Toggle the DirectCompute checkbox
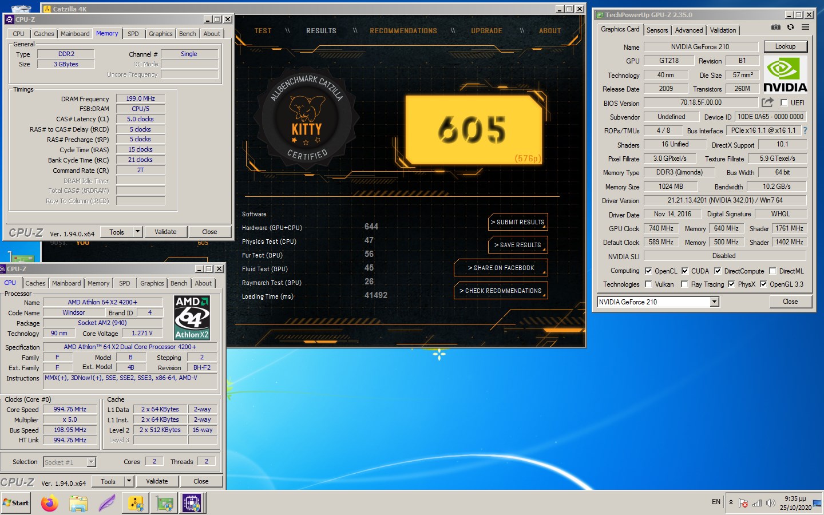Viewport: 824px width, 515px height. [718, 271]
